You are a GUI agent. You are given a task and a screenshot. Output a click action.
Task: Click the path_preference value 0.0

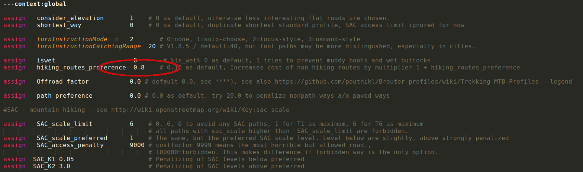[x=135, y=95]
